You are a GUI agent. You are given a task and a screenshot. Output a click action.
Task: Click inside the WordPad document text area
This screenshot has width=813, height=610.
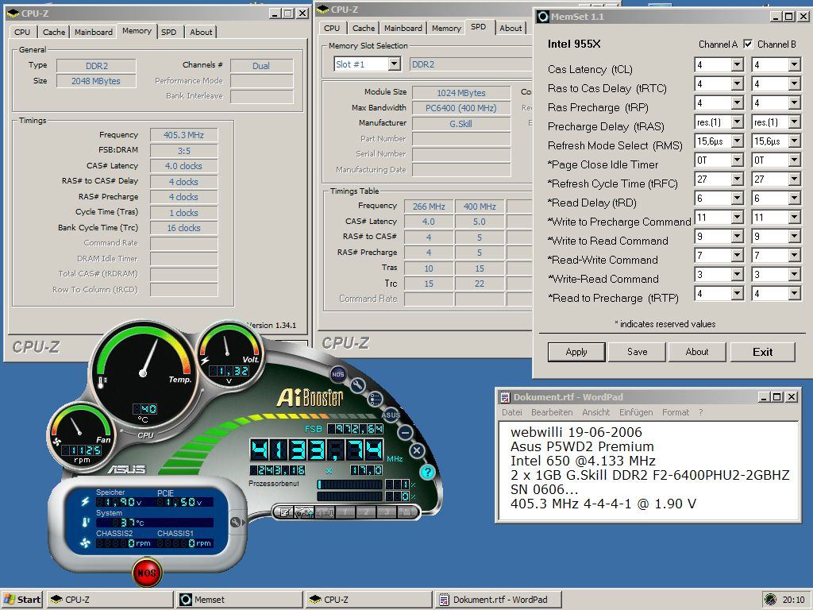648,469
